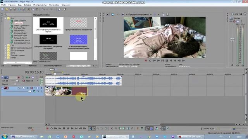Collapse the Все folder in plugin tree

[5, 18]
